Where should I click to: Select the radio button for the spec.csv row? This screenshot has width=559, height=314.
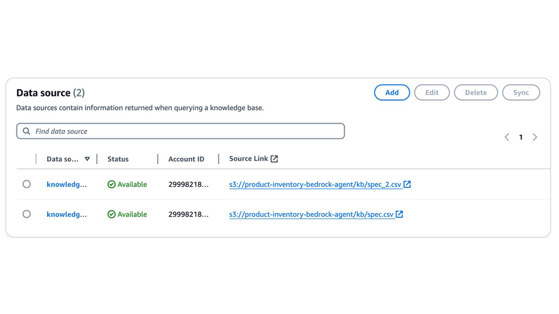coord(26,214)
